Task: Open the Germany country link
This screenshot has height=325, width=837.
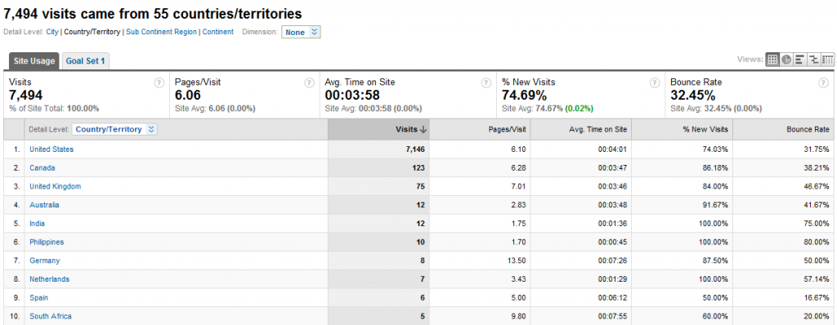Action: (x=45, y=260)
